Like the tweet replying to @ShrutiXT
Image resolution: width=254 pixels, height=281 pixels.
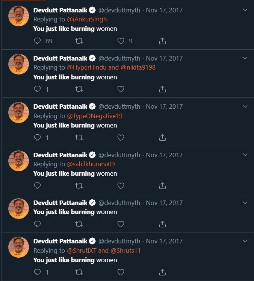(121, 272)
